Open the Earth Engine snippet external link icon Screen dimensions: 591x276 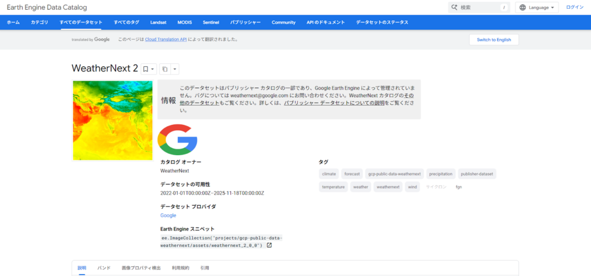click(x=269, y=245)
